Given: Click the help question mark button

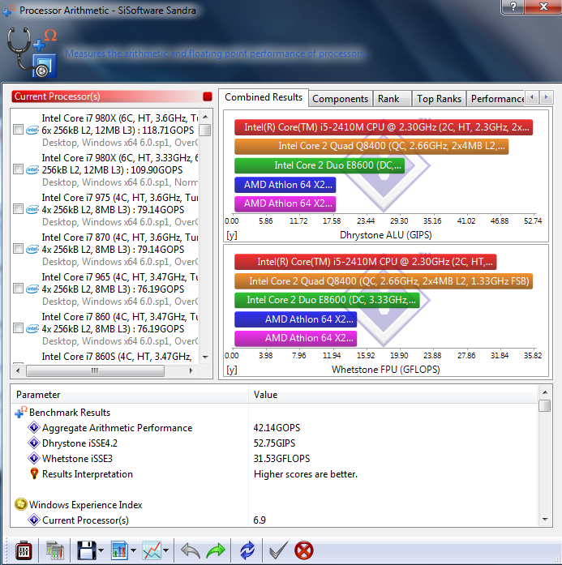Looking at the screenshot, I should click(513, 6).
